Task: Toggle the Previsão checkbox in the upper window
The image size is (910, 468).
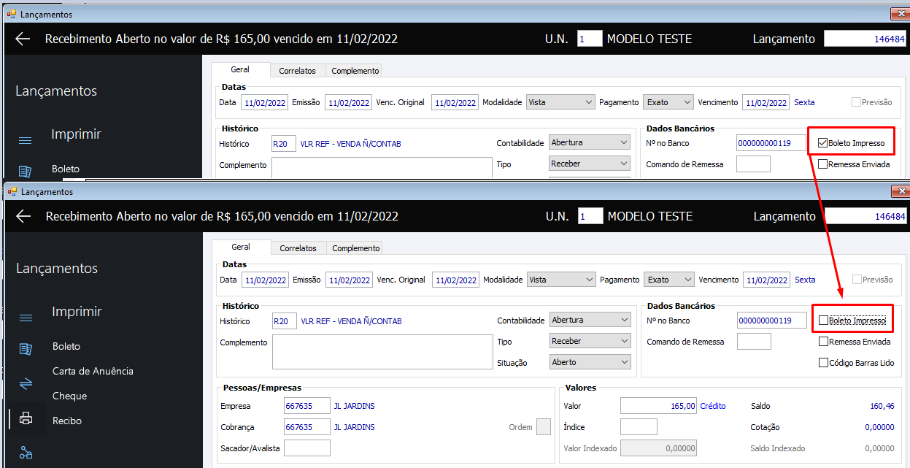Action: [x=856, y=102]
